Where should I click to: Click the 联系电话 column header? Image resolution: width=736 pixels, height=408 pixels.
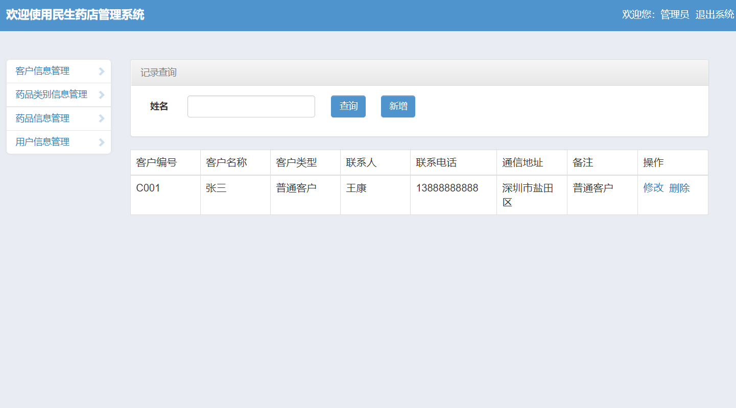tap(454, 162)
